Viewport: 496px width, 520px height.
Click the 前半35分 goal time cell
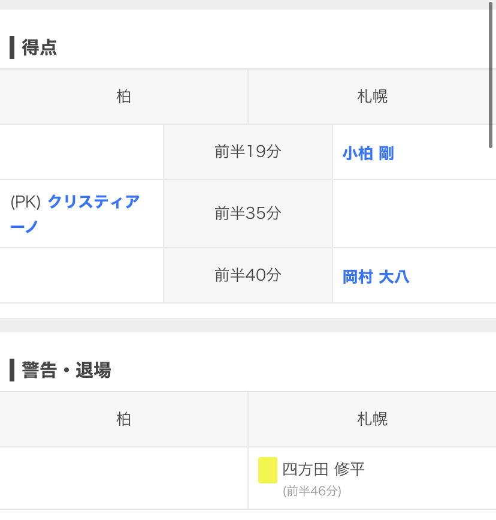click(x=248, y=214)
